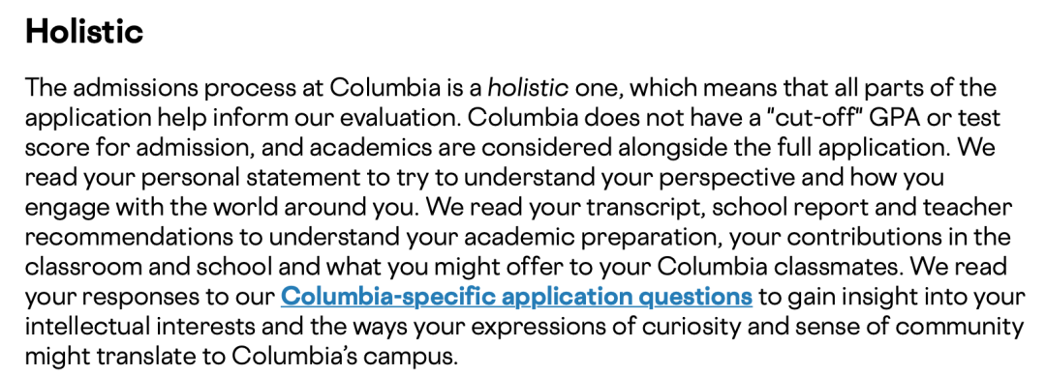Open the Columbia-specific application questions link

tap(516, 296)
